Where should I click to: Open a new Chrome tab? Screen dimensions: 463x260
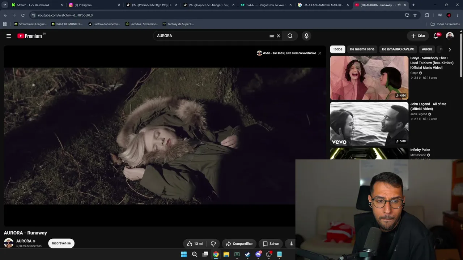point(413,5)
